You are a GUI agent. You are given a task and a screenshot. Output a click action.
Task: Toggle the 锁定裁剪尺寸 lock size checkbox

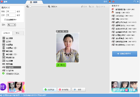coord(5,20)
